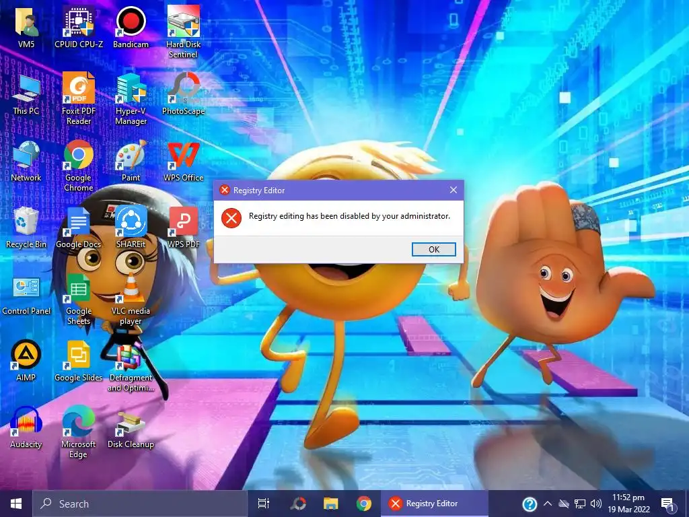Open Bandicam desktop shortcut
The height and width of the screenshot is (517, 689).
click(x=131, y=26)
